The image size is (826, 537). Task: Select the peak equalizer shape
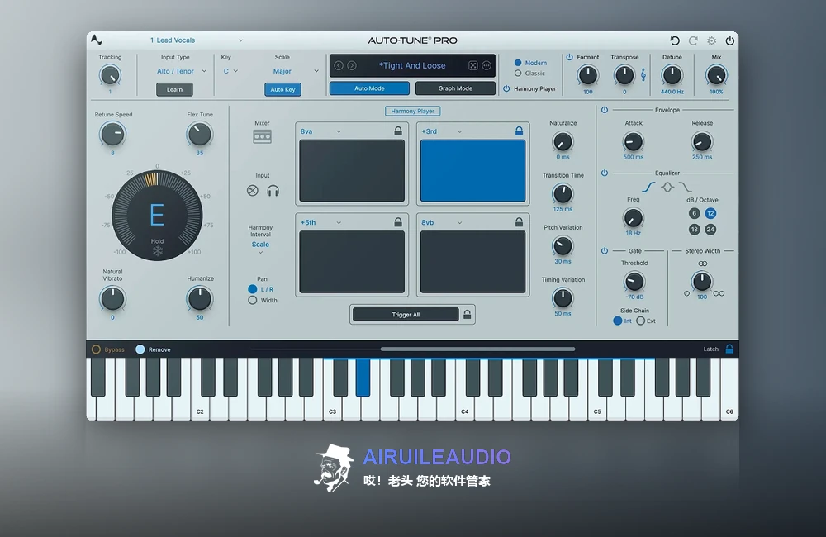tap(667, 187)
